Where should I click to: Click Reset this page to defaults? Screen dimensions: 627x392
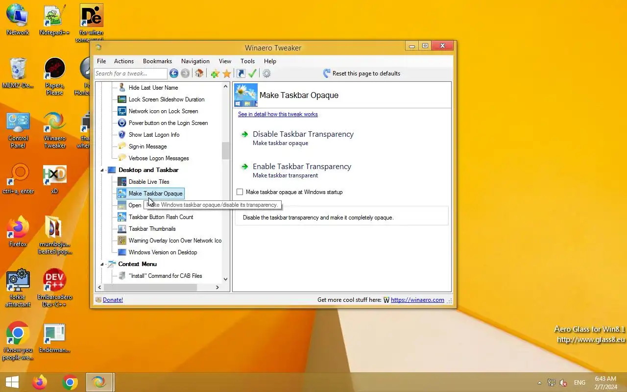tap(362, 73)
